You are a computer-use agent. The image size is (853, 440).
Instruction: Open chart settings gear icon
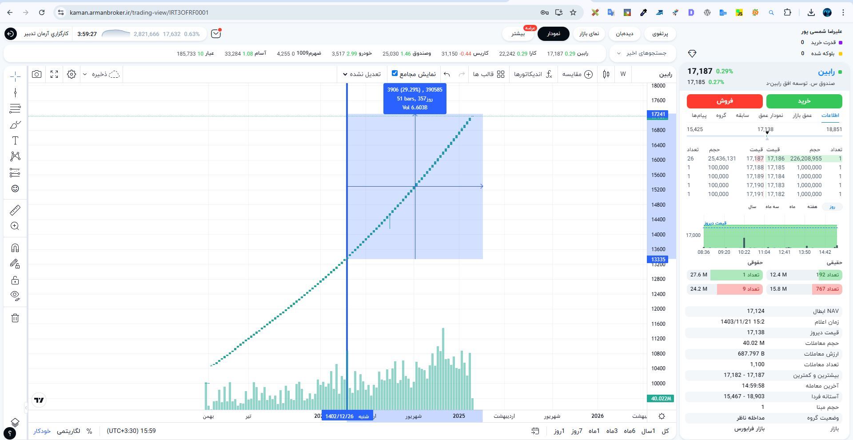tap(72, 74)
